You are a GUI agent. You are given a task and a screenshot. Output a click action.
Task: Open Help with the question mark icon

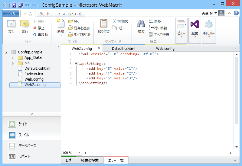coord(236,13)
